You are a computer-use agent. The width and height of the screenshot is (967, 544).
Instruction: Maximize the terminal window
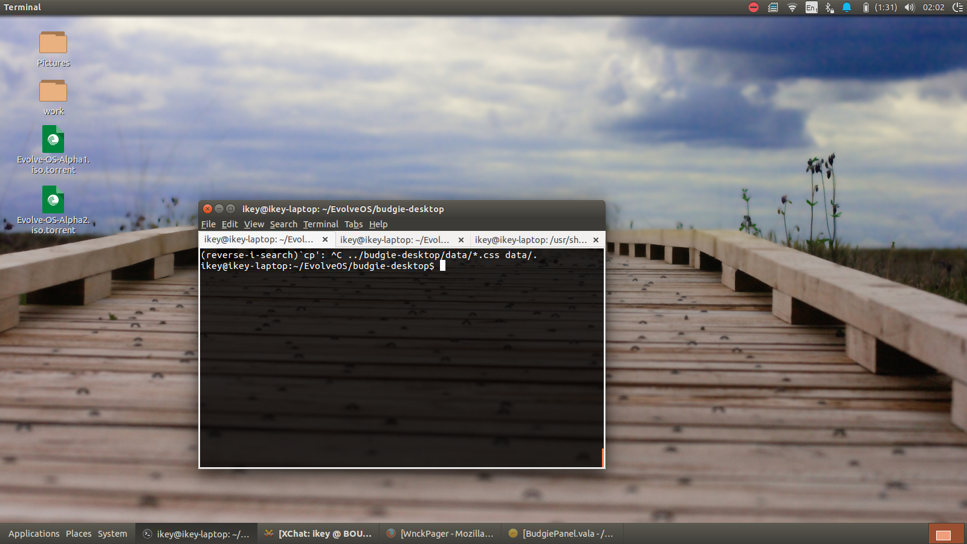coord(230,209)
